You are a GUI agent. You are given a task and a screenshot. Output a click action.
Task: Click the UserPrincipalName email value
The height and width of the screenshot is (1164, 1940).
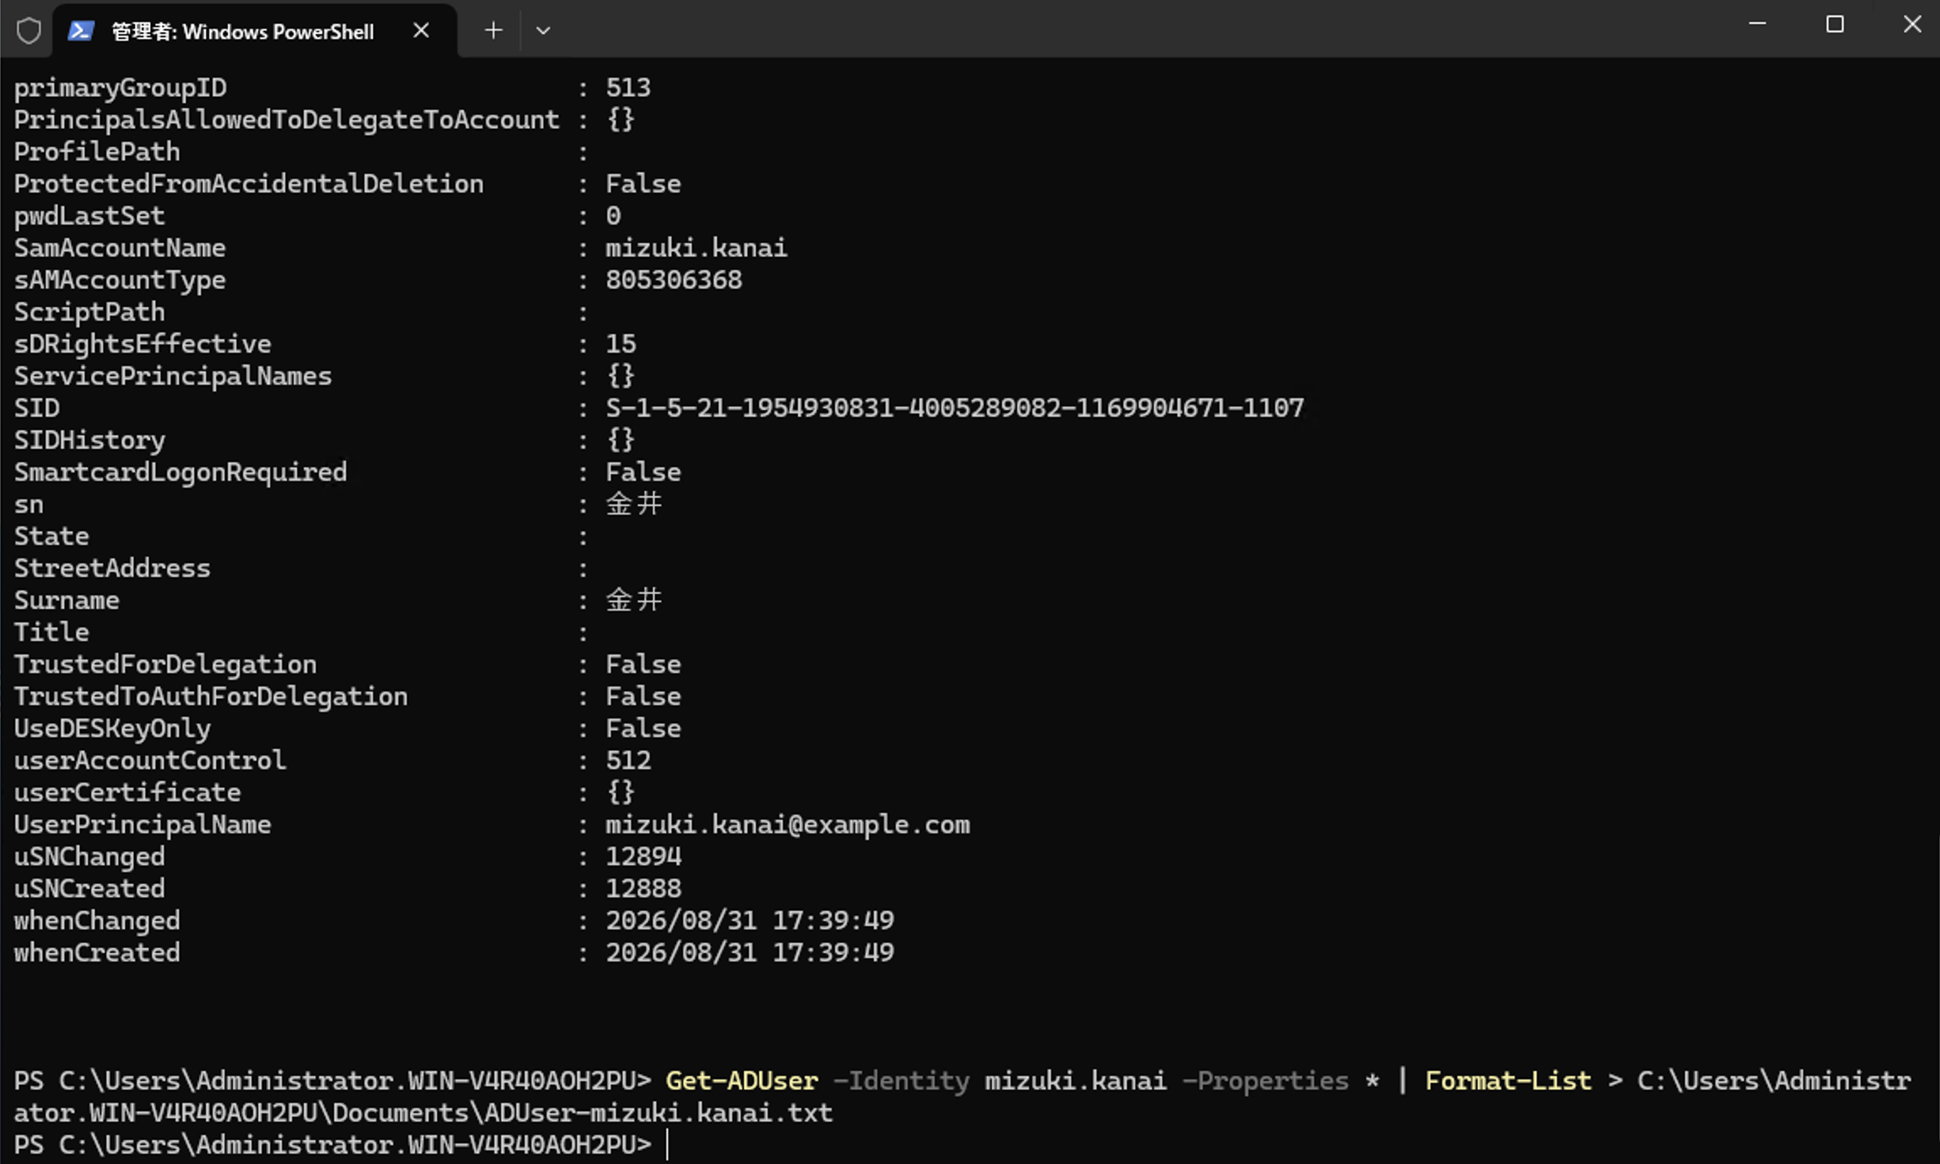(788, 824)
